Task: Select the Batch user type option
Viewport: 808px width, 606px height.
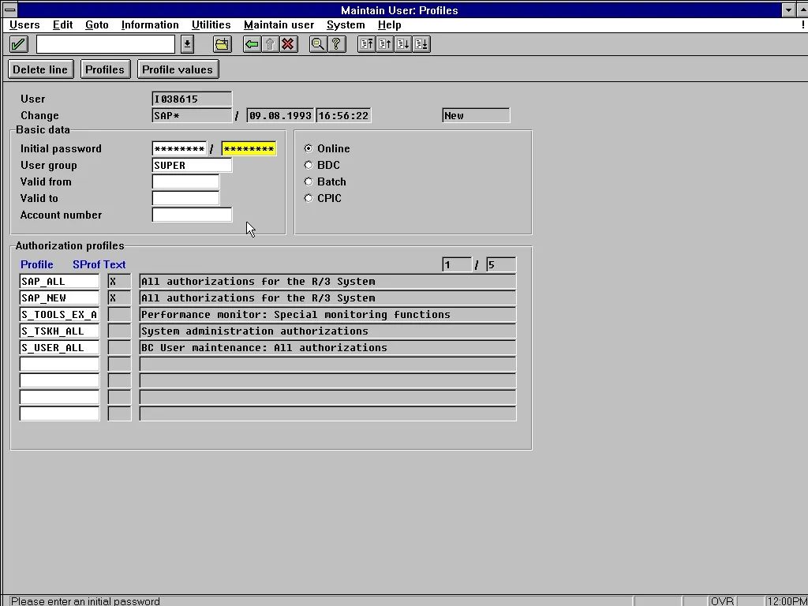Action: pyautogui.click(x=309, y=181)
